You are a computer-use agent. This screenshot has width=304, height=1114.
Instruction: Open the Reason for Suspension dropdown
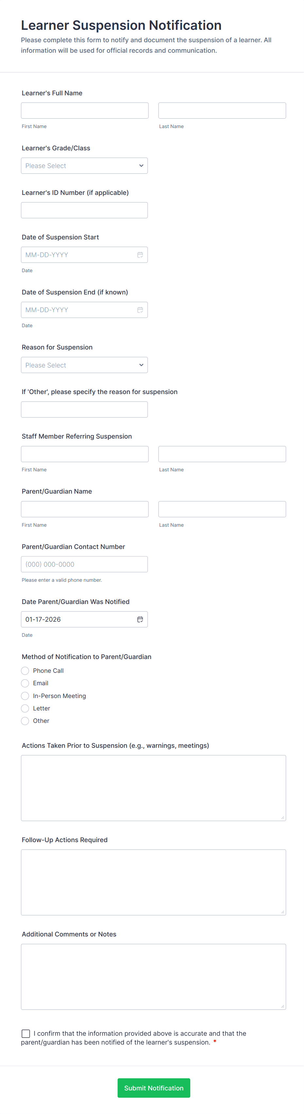84,365
